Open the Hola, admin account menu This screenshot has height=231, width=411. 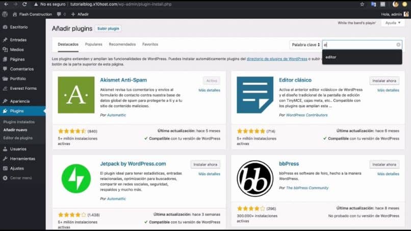[395, 14]
